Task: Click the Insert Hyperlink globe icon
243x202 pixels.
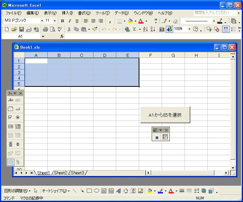Action: click(x=127, y=29)
